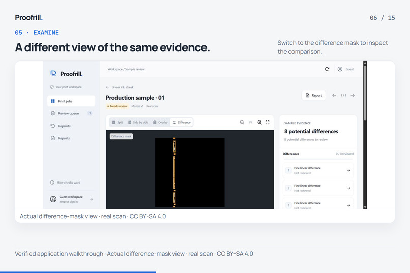Image resolution: width=410 pixels, height=273 pixels.
Task: Click the number 2 difference badge
Action: click(x=288, y=188)
